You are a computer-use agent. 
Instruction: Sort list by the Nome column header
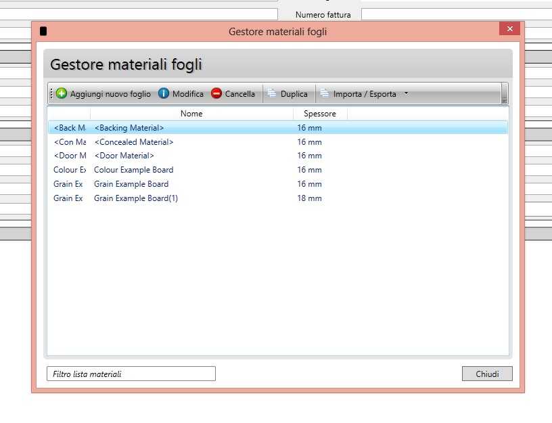point(191,114)
